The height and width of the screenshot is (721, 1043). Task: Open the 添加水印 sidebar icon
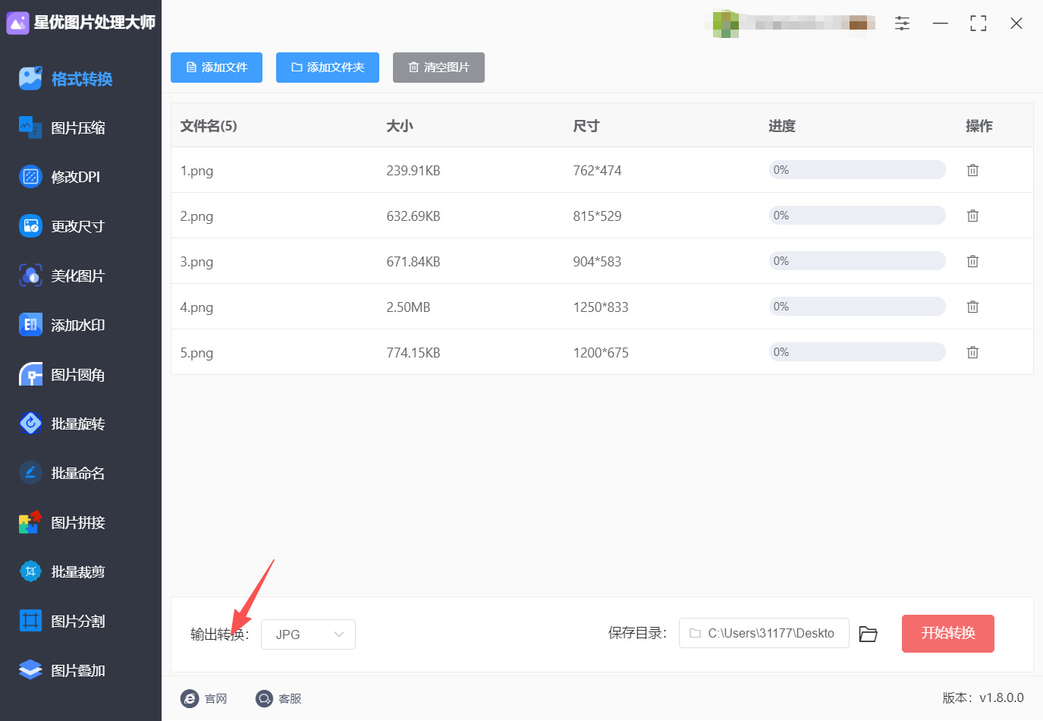(30, 325)
